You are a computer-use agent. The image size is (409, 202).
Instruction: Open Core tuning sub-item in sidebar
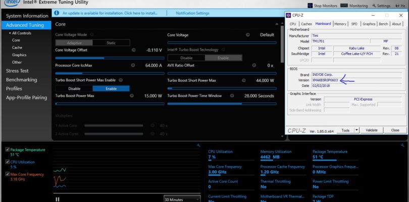pyautogui.click(x=16, y=40)
